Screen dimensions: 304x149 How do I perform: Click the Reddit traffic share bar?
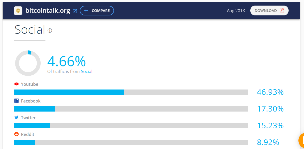(x=131, y=142)
